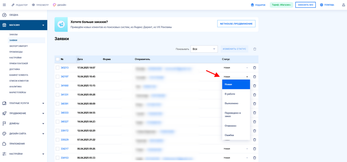The width and height of the screenshot is (347, 162).
Task: Click the Сводка gauge icon
Action: [4, 15]
